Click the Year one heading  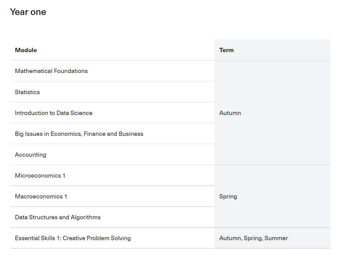click(28, 12)
